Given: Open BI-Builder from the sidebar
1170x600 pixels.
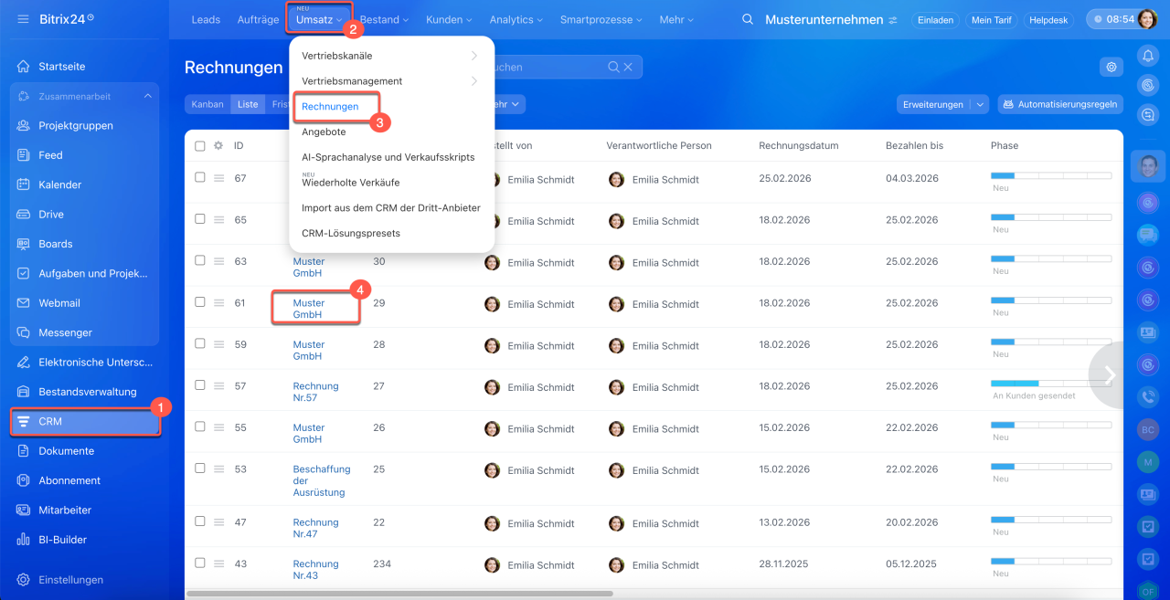Looking at the screenshot, I should pyautogui.click(x=62, y=540).
